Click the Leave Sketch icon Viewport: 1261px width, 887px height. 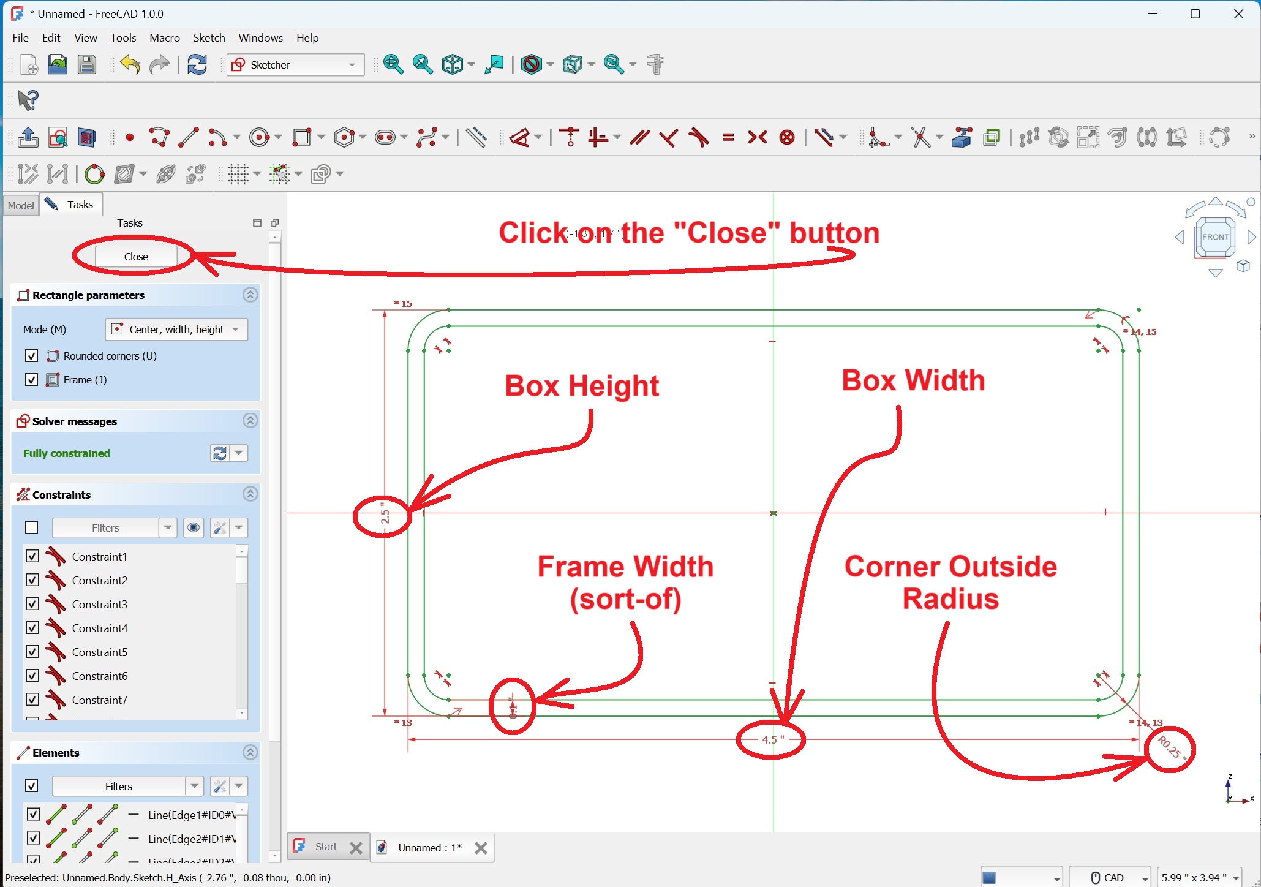click(x=28, y=137)
